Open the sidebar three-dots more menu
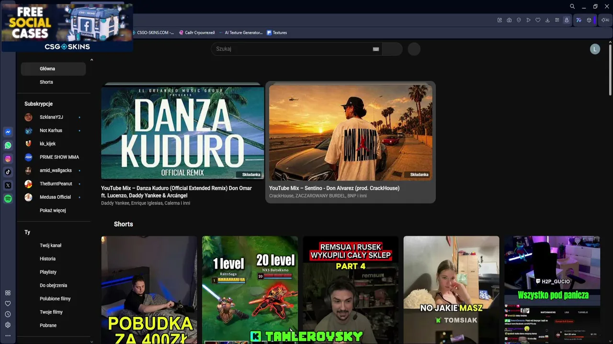Screen dimensions: 613x344 pos(8,336)
